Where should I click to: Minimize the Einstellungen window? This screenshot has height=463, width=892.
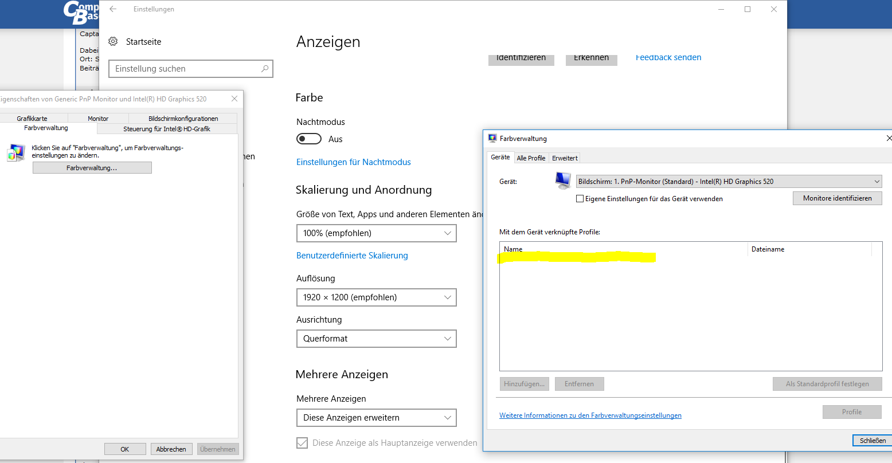point(721,9)
